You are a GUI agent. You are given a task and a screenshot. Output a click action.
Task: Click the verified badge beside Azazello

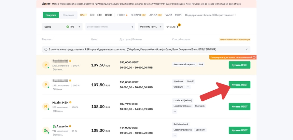pos(70,126)
